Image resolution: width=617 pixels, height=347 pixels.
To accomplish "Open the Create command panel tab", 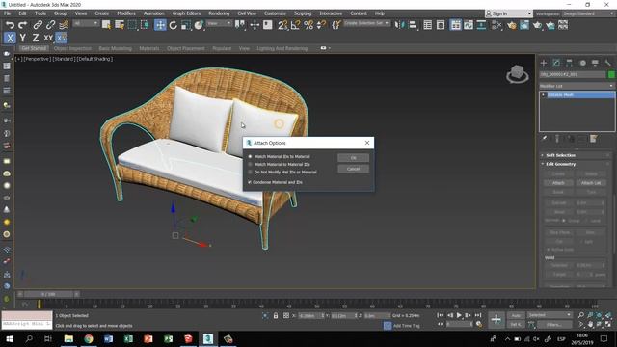I will tap(544, 63).
